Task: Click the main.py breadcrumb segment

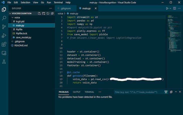Action: pos(74,14)
